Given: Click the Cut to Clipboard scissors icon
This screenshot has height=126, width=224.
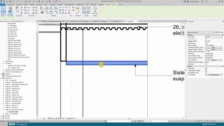Looking at the screenshot, I should [22, 7].
